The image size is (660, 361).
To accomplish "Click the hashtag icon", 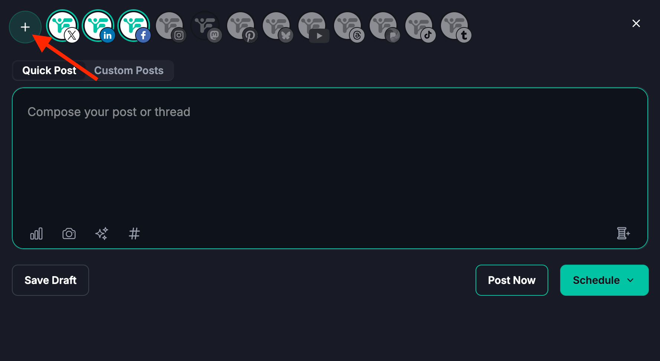I will pos(134,234).
